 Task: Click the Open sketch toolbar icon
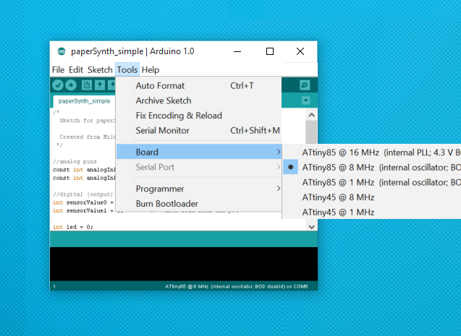(100, 85)
